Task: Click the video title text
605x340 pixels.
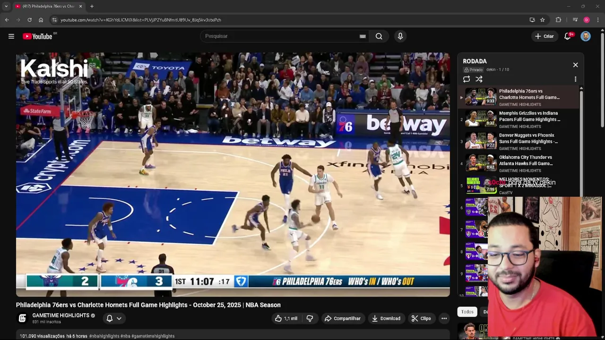Action: 148,305
